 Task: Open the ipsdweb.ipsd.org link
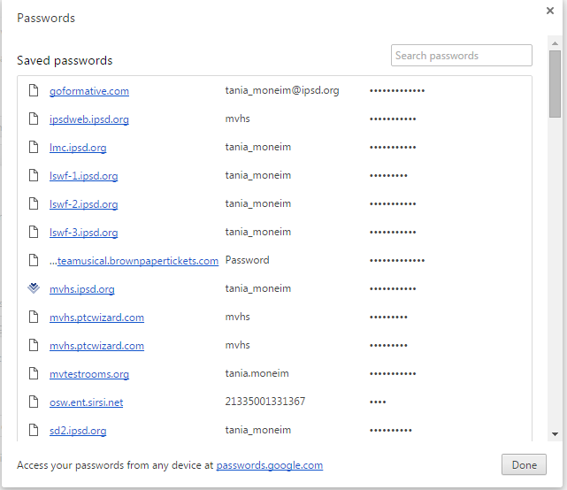click(x=89, y=119)
